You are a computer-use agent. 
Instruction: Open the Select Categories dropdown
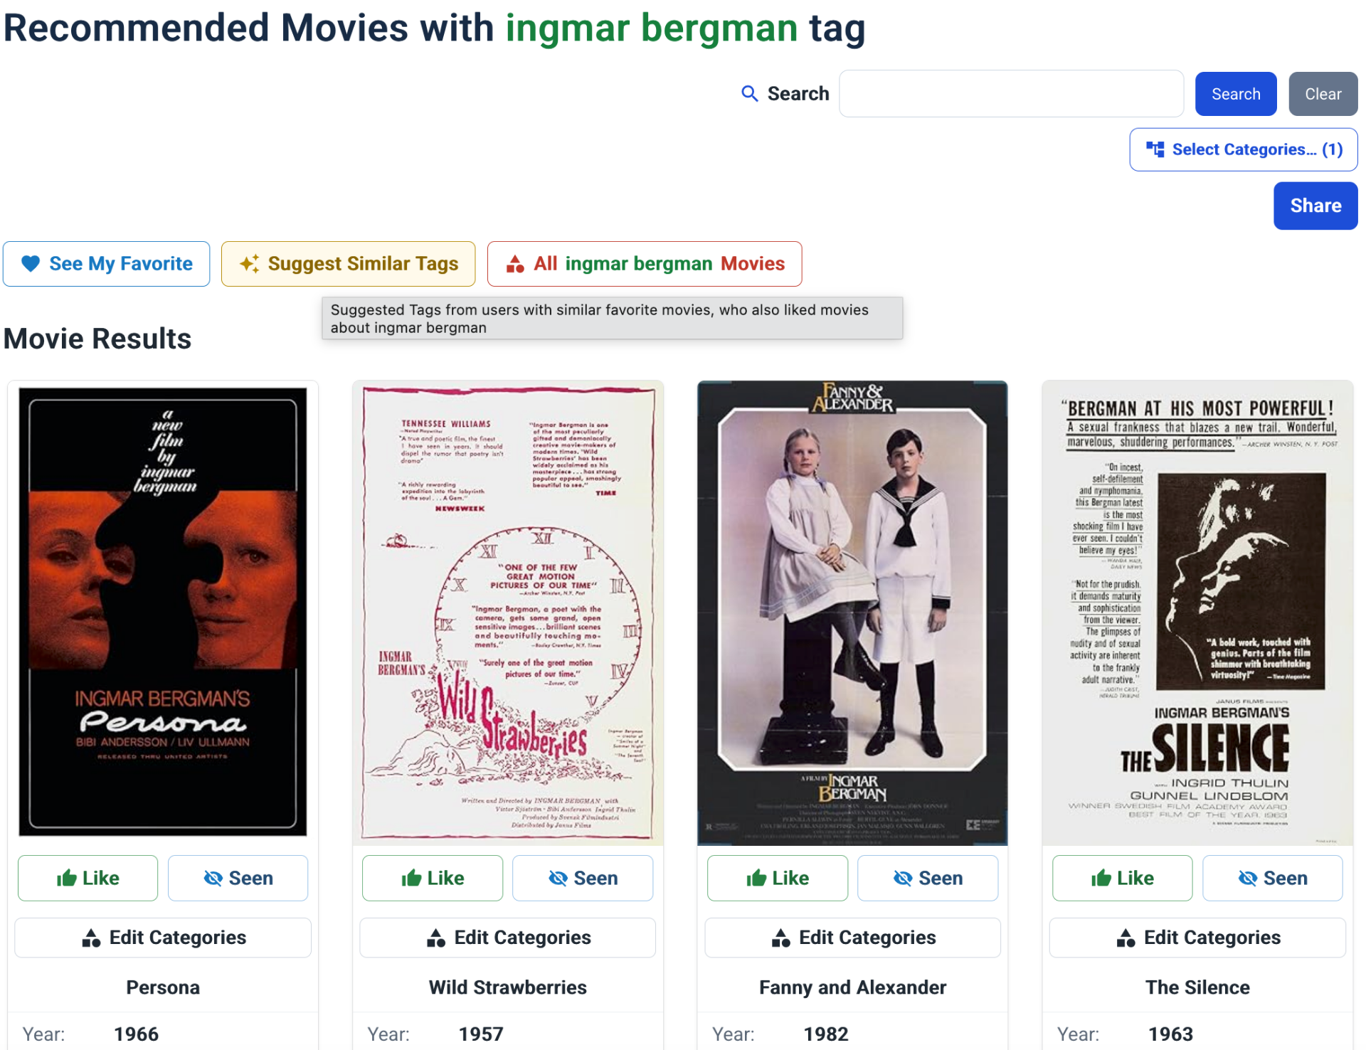coord(1243,149)
